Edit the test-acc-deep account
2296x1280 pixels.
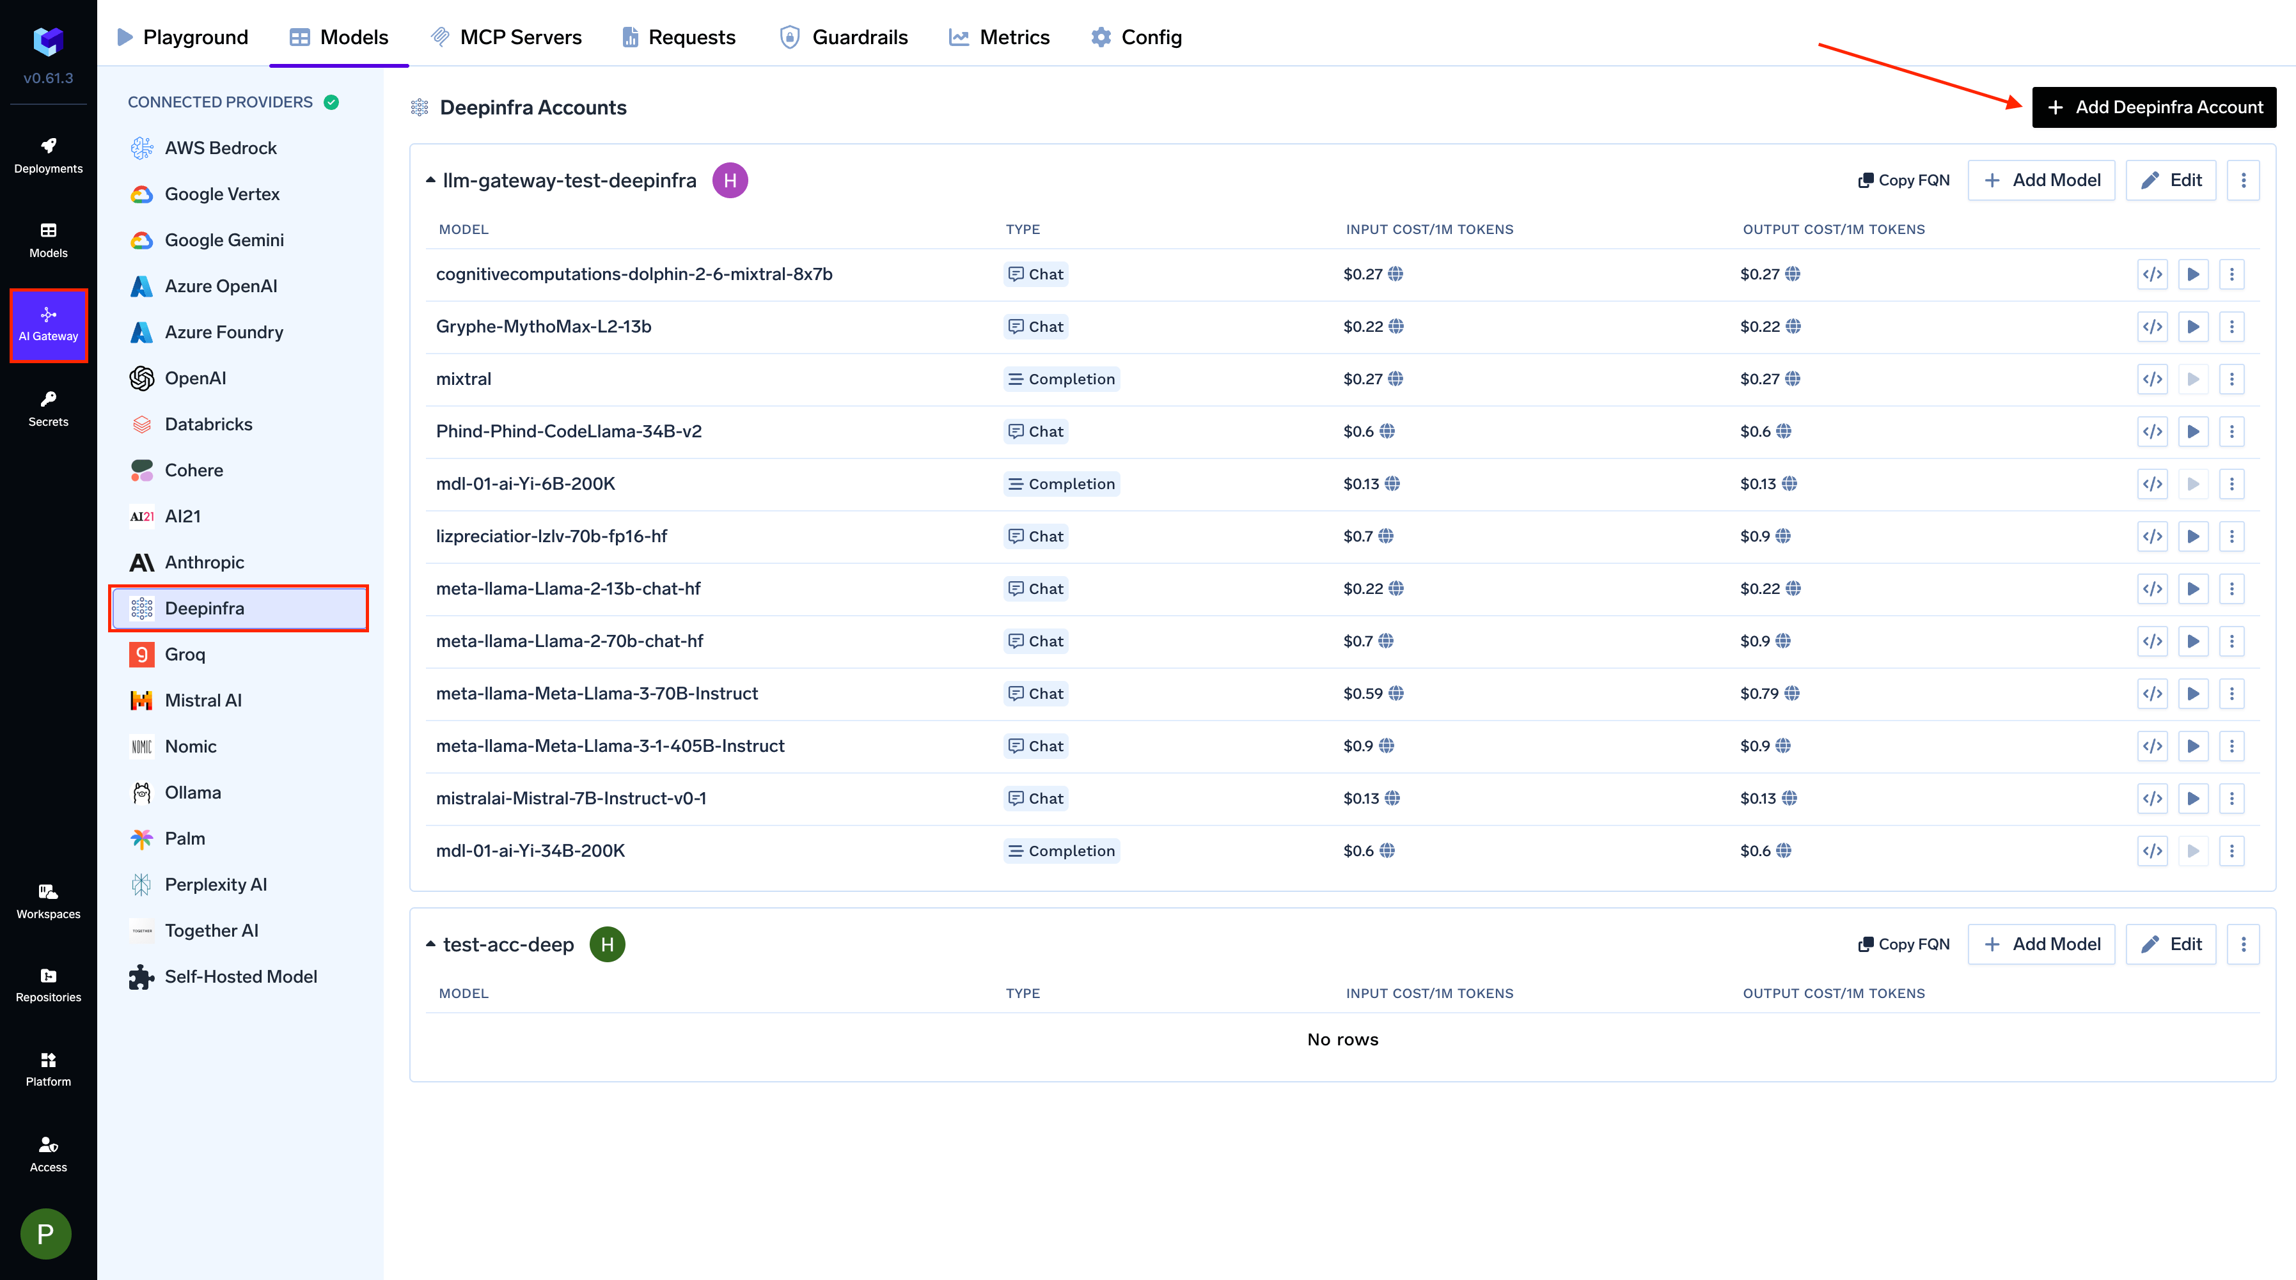(x=2170, y=944)
